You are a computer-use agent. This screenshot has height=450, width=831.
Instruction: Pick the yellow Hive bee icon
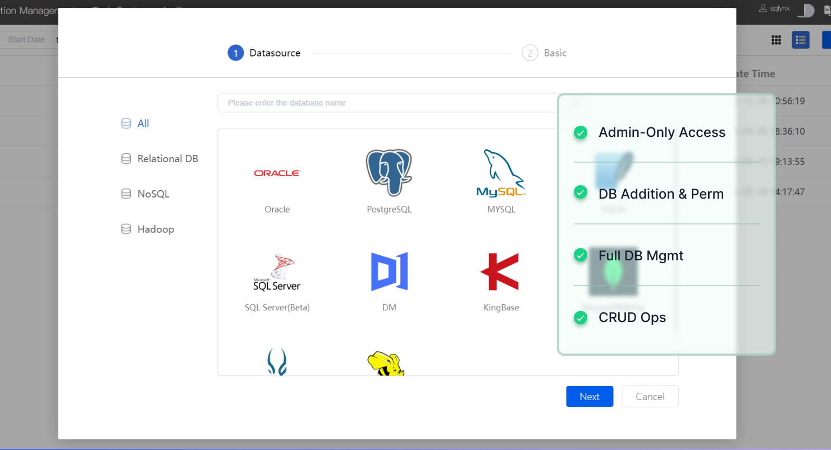386,364
